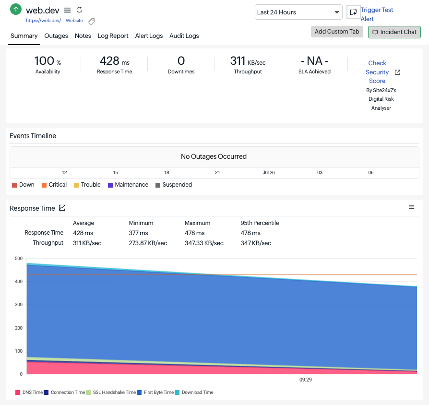This screenshot has width=429, height=405.
Task: Toggle the Download Time series in legend
Action: click(194, 393)
